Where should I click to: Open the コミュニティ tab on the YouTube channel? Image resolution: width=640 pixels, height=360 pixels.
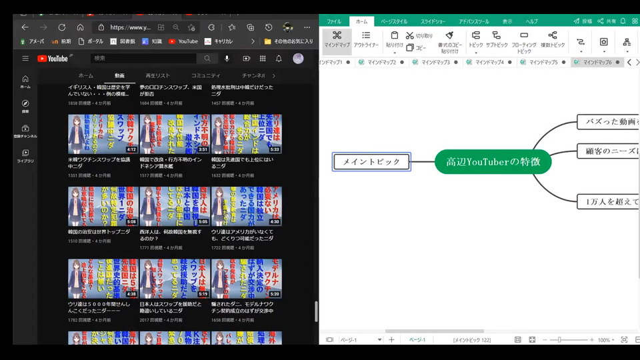(206, 75)
